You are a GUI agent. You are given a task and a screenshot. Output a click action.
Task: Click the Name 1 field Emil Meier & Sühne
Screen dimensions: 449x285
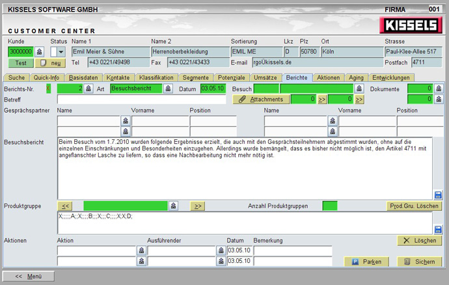point(111,52)
